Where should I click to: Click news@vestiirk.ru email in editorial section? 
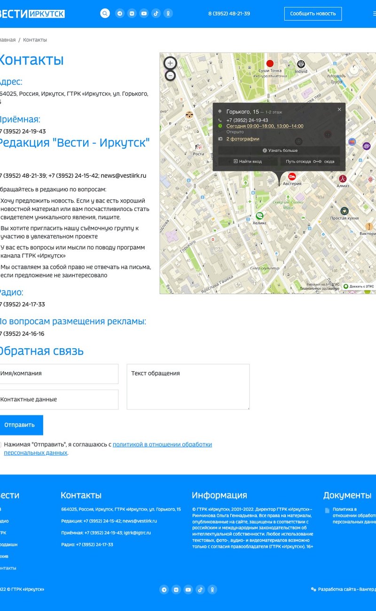click(123, 176)
